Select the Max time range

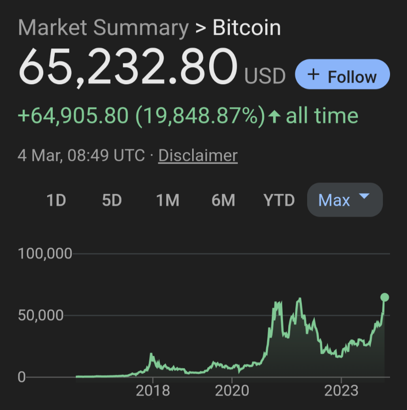click(x=345, y=200)
